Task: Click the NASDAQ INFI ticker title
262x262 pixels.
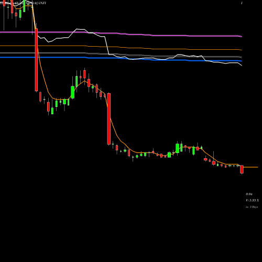Action: (36, 3)
